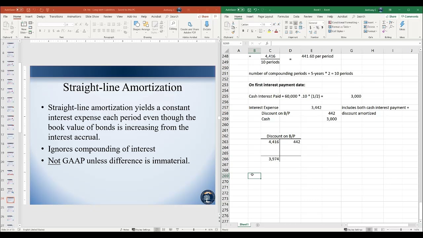This screenshot has height=238, width=423.
Task: Open Conditional Formatting dropdown
Action: [x=343, y=22]
